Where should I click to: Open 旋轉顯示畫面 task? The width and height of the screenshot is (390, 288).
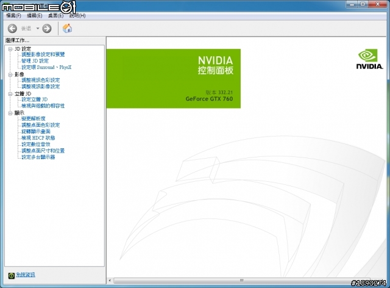tap(36, 131)
